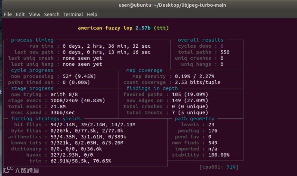Select last new path value '13 min, 16 sec'
Image resolution: width=297 pixels, height=176 pixels.
[x=129, y=52]
